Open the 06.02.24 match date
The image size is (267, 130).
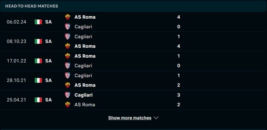coord(16,22)
